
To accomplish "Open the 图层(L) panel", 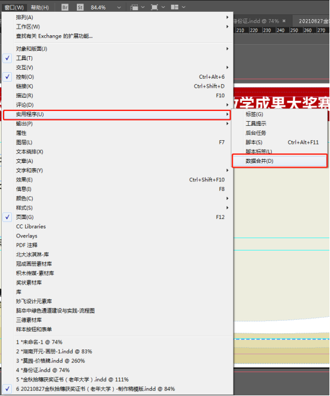I will [117, 142].
